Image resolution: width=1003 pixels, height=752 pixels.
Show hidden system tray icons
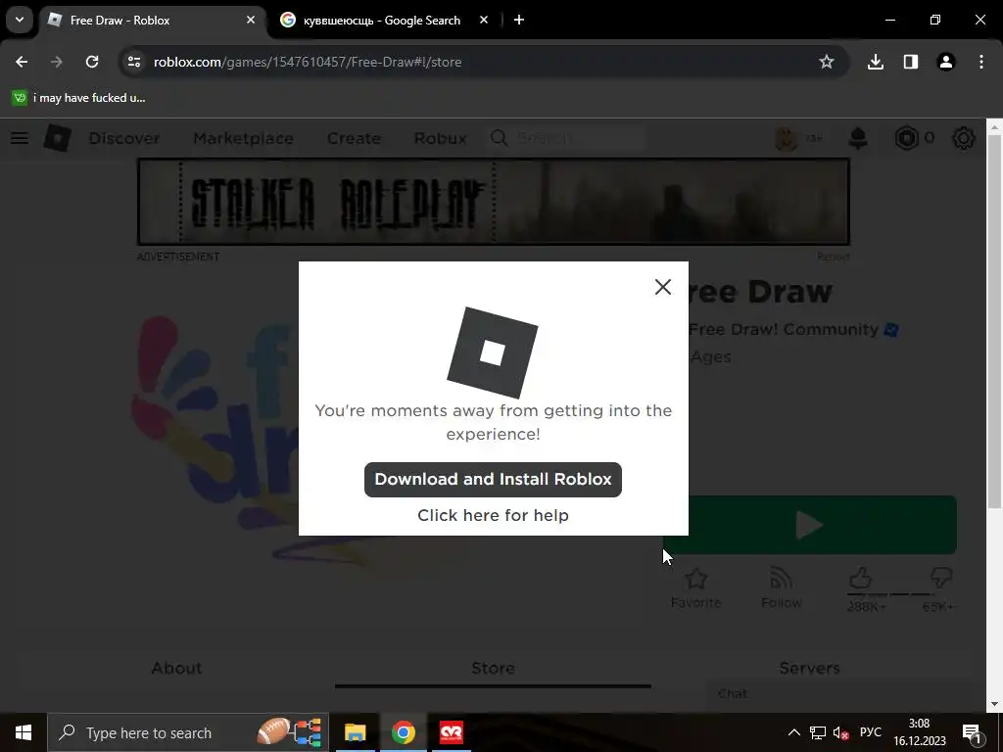click(x=793, y=732)
